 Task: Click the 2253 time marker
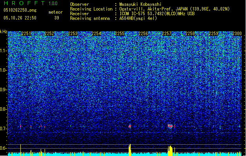click(x=73, y=34)
